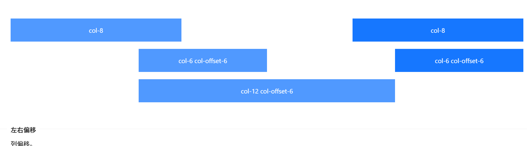This screenshot has height=146, width=527.
Task: Click the short divider segment left of 左右偏移
Action: point(3,129)
